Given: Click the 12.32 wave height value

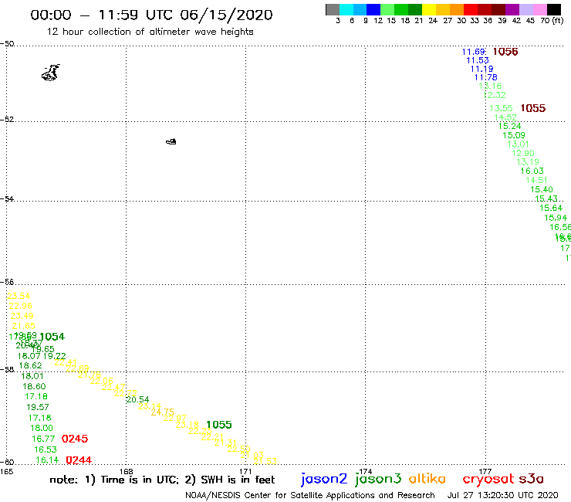Looking at the screenshot, I should (x=494, y=95).
